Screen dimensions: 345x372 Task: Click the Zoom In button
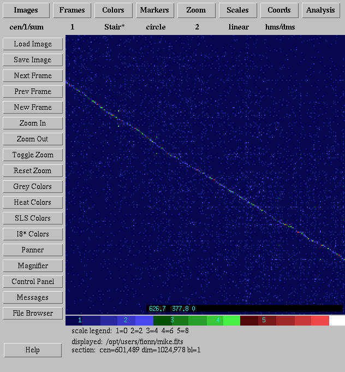coord(33,123)
